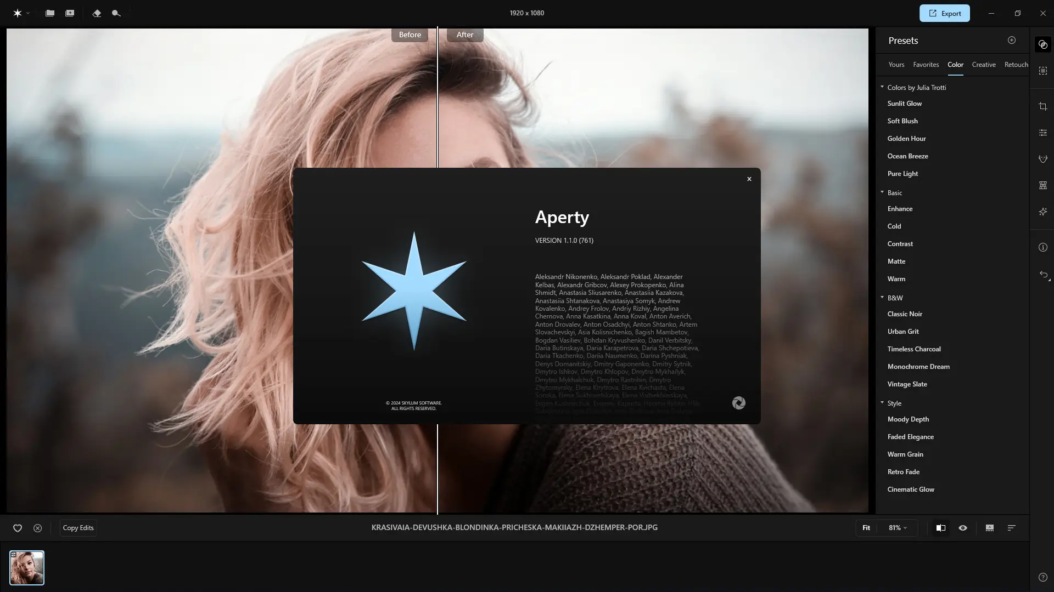
Task: Click the Copy Edits button
Action: click(x=78, y=528)
